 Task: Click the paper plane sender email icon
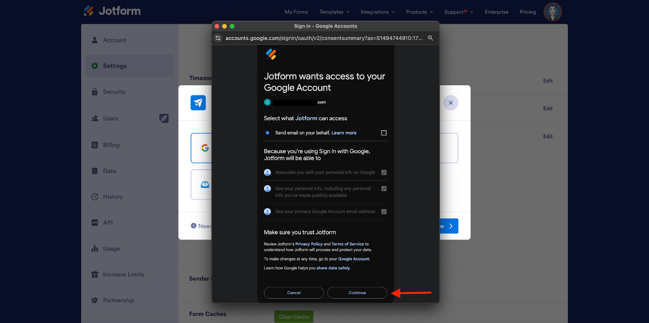coord(198,103)
